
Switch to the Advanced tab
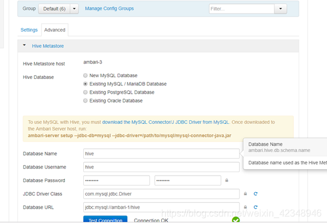pyautogui.click(x=55, y=30)
